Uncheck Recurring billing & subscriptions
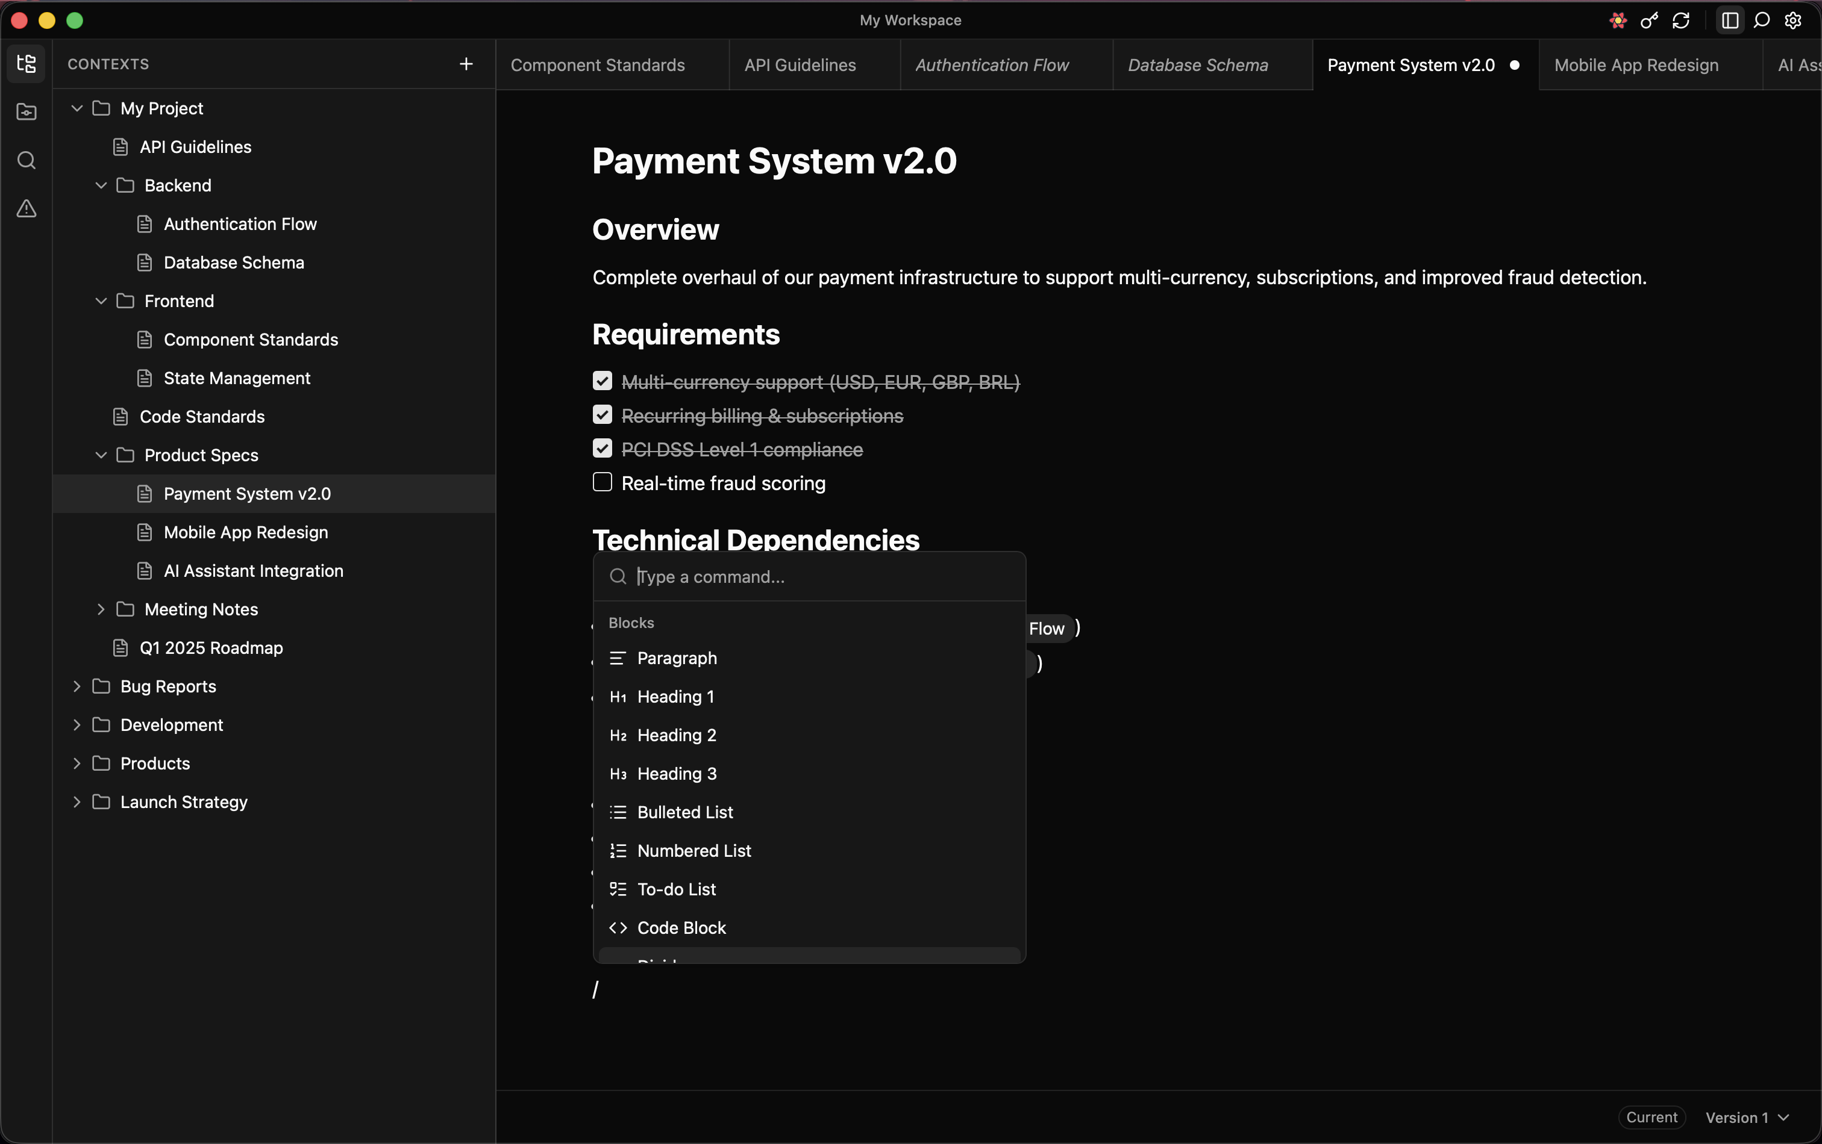The width and height of the screenshot is (1822, 1144). click(601, 414)
